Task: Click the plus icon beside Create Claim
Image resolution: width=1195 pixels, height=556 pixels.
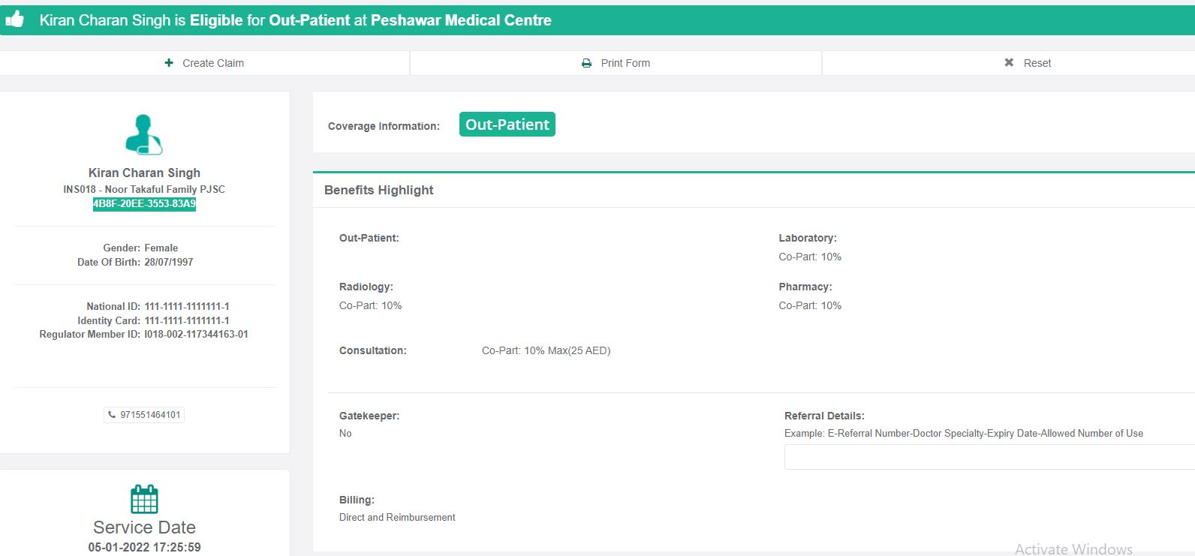Action: click(x=169, y=63)
